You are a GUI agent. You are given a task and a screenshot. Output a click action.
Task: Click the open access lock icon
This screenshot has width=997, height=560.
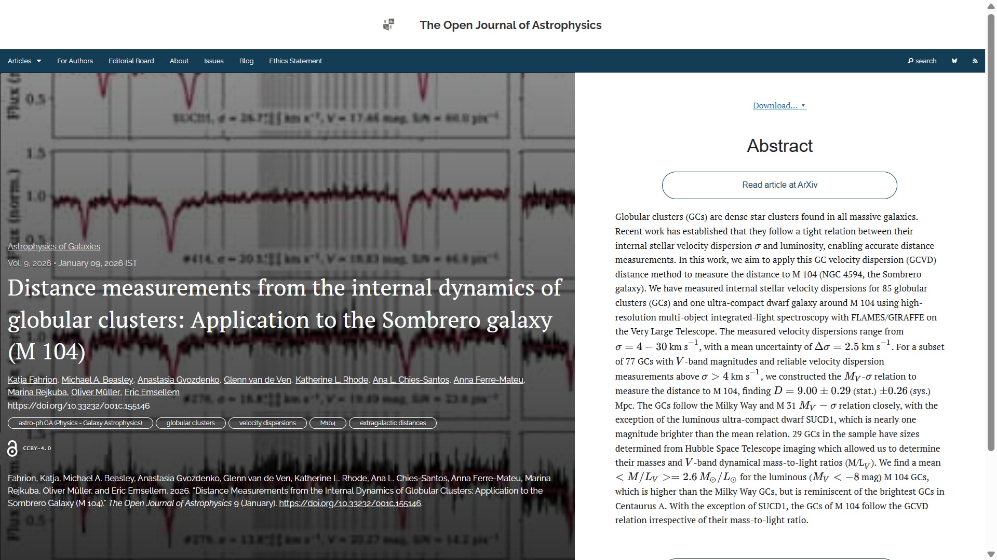[12, 449]
